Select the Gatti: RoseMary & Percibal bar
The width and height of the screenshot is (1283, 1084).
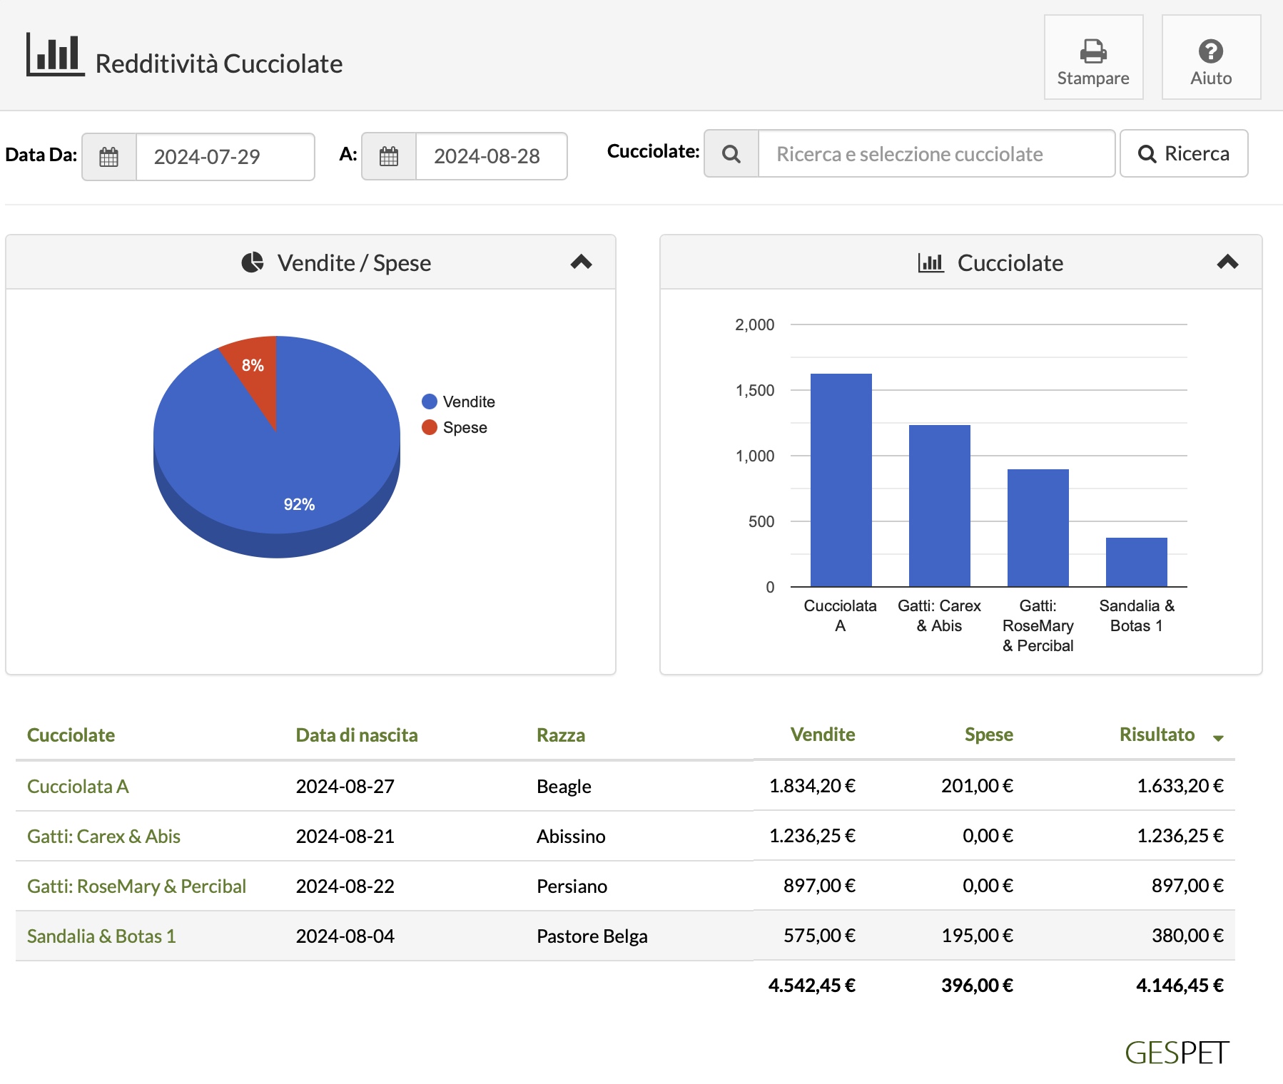point(1038,528)
